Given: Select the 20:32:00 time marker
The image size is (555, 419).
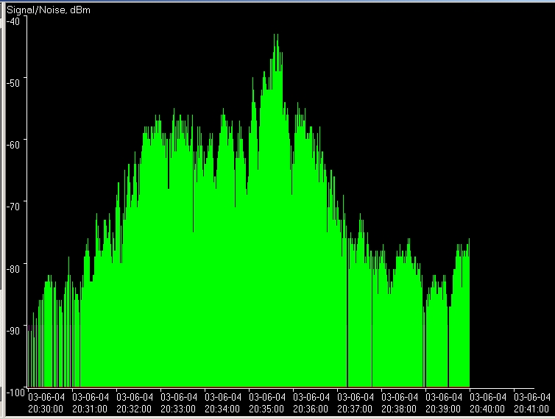Looking at the screenshot, I should [135, 404].
